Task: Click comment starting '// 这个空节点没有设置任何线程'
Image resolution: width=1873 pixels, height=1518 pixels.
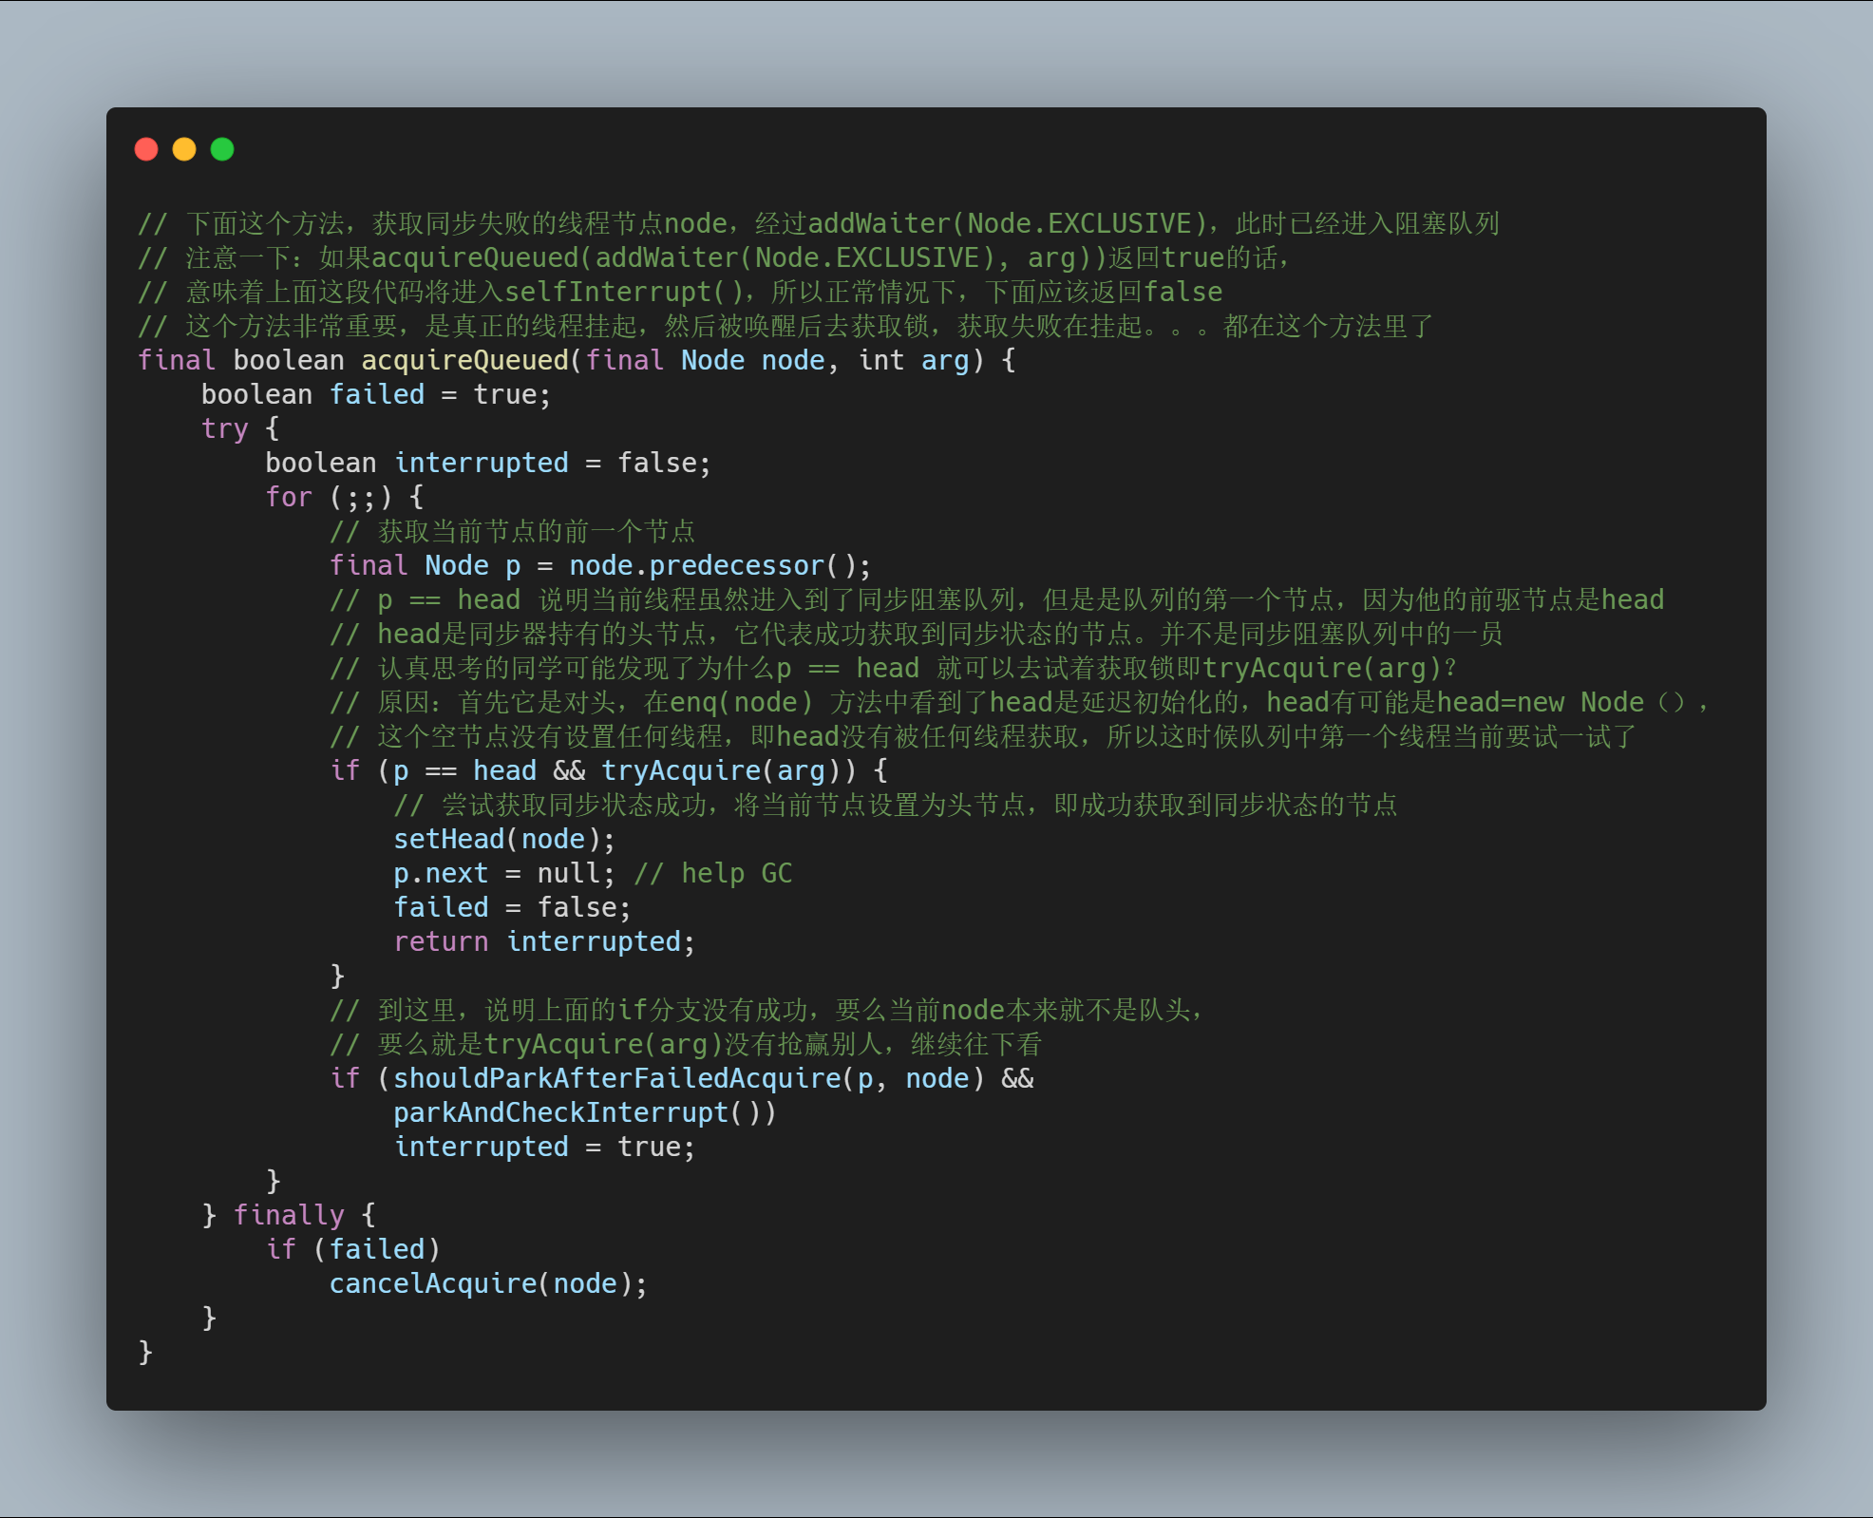Action: tap(983, 736)
